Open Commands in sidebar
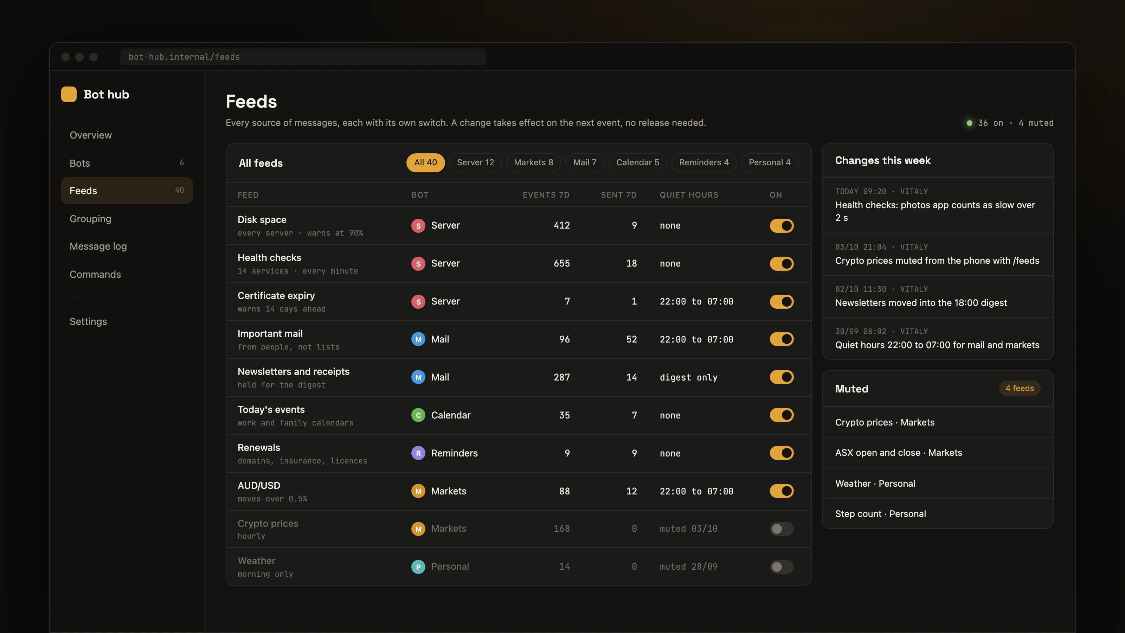1125x633 pixels. click(127, 274)
